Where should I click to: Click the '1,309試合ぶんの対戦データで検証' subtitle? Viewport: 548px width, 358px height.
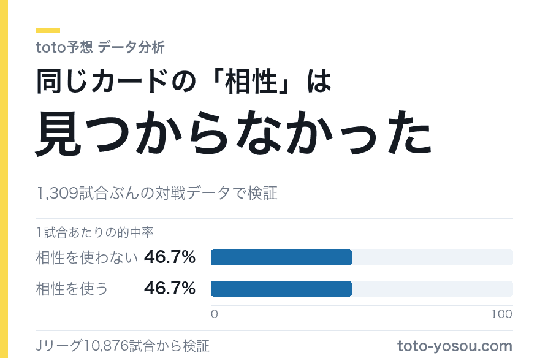[157, 193]
